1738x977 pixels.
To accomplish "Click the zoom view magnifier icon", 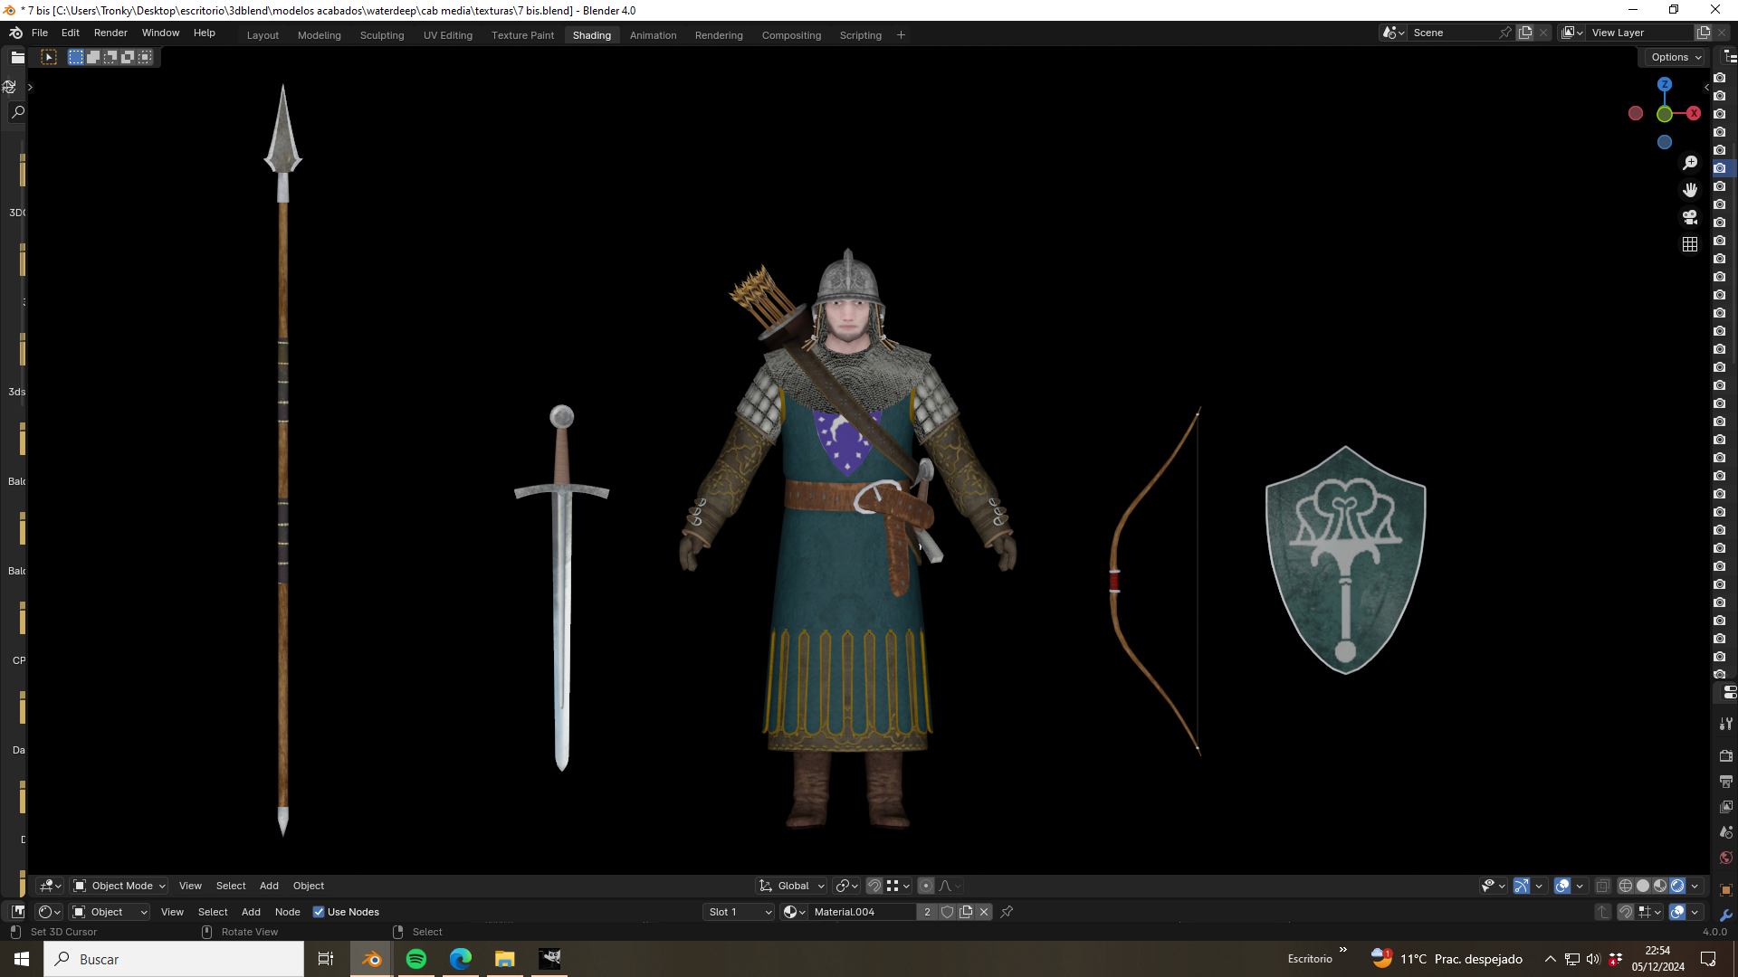I will pos(1690,163).
